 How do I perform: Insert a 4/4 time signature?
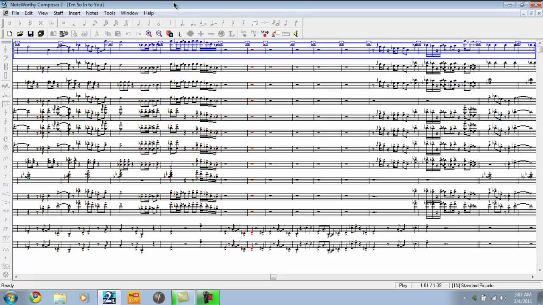[6, 111]
